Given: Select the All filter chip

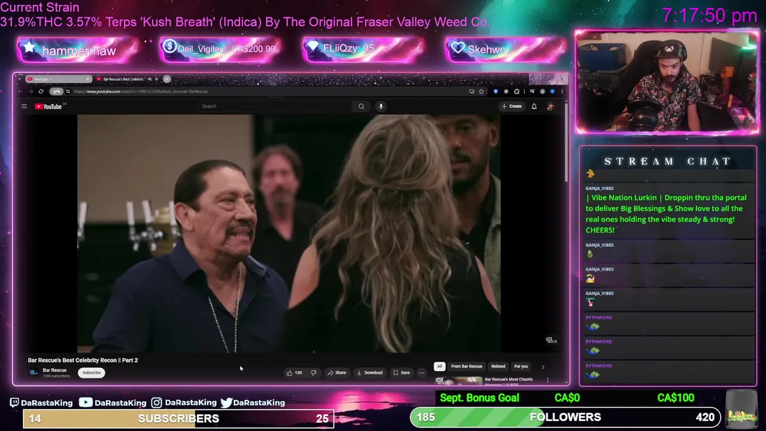Looking at the screenshot, I should pyautogui.click(x=439, y=366).
